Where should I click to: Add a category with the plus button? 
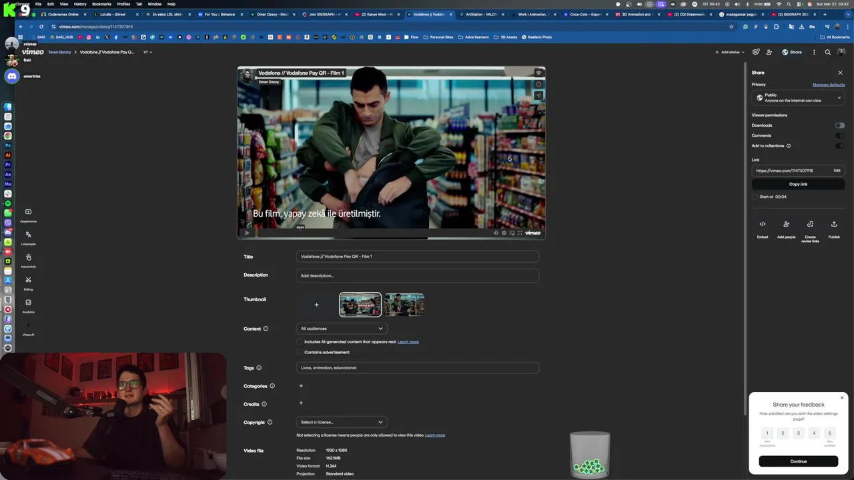(301, 386)
